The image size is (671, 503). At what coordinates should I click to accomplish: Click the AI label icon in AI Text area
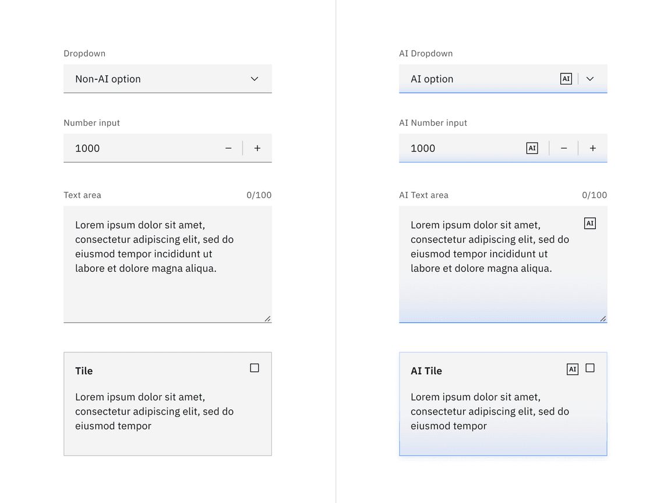[x=589, y=224]
